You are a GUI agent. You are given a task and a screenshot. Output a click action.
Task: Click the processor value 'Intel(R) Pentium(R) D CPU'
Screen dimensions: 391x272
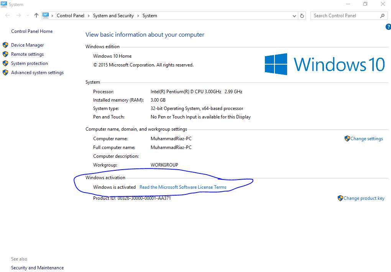[197, 92]
